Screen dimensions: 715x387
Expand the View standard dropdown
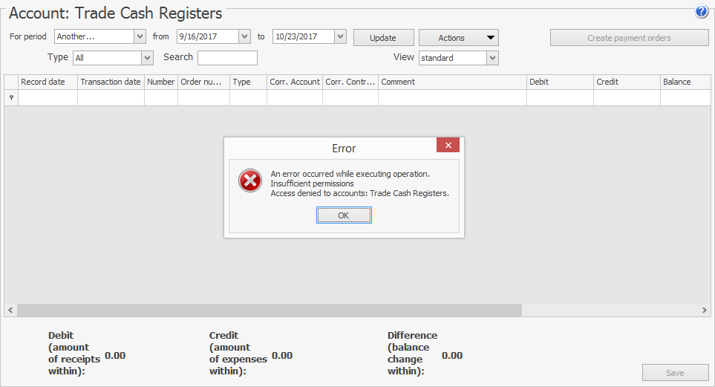(492, 58)
